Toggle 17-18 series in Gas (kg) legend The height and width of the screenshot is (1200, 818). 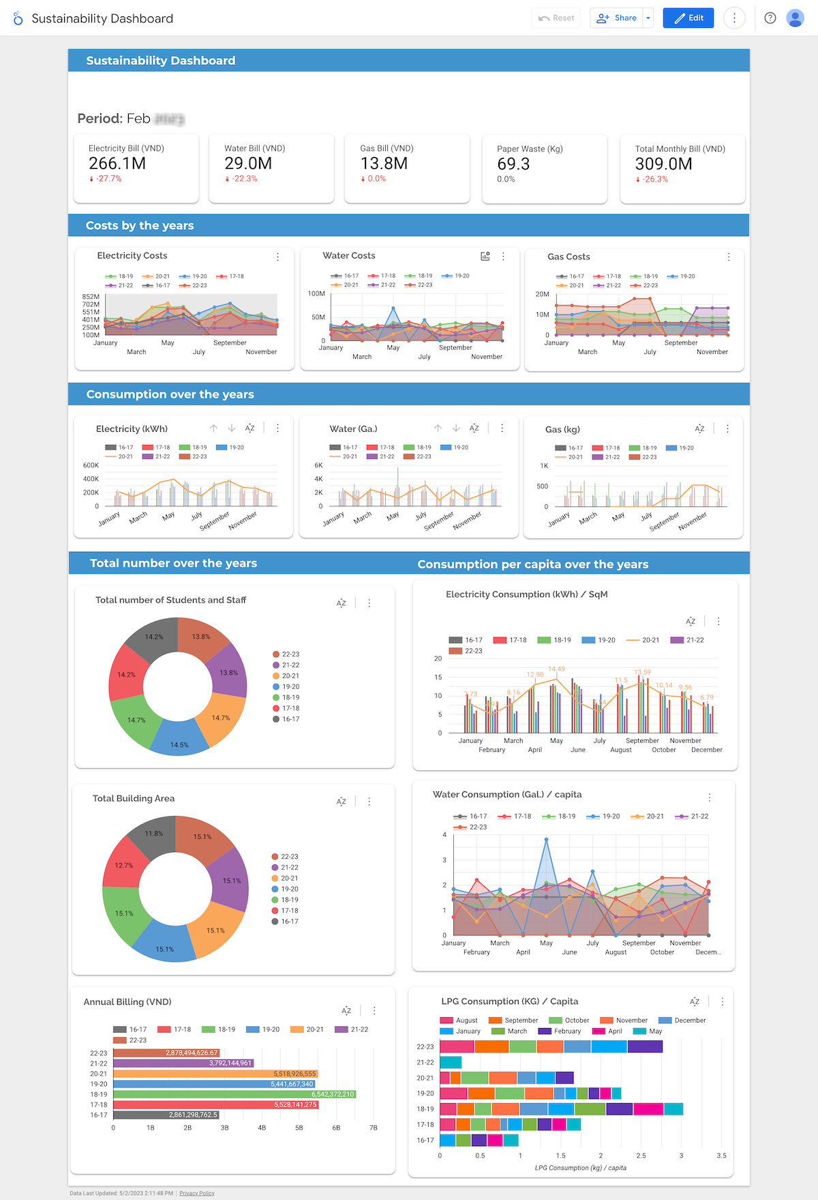coord(607,448)
